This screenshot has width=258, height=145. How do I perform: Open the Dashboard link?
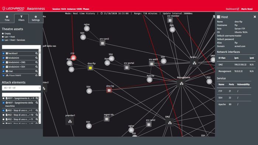point(232,9)
